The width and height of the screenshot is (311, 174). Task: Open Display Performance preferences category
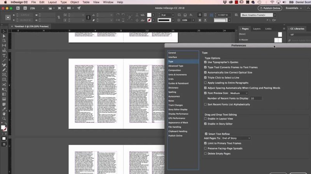178,114
